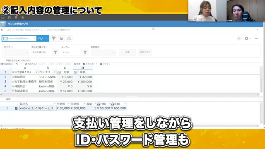Click the ¥ 600,000 年単価 cell

coord(78,108)
